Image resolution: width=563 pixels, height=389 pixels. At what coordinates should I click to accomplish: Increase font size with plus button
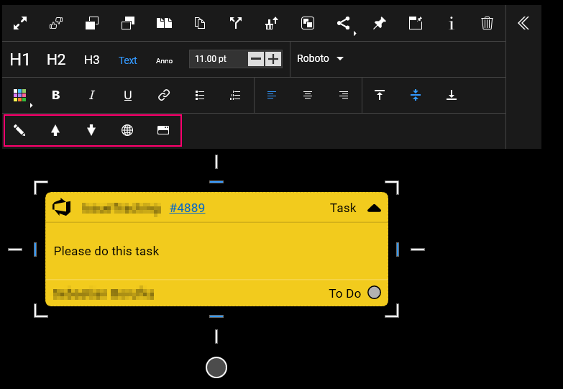click(x=273, y=59)
